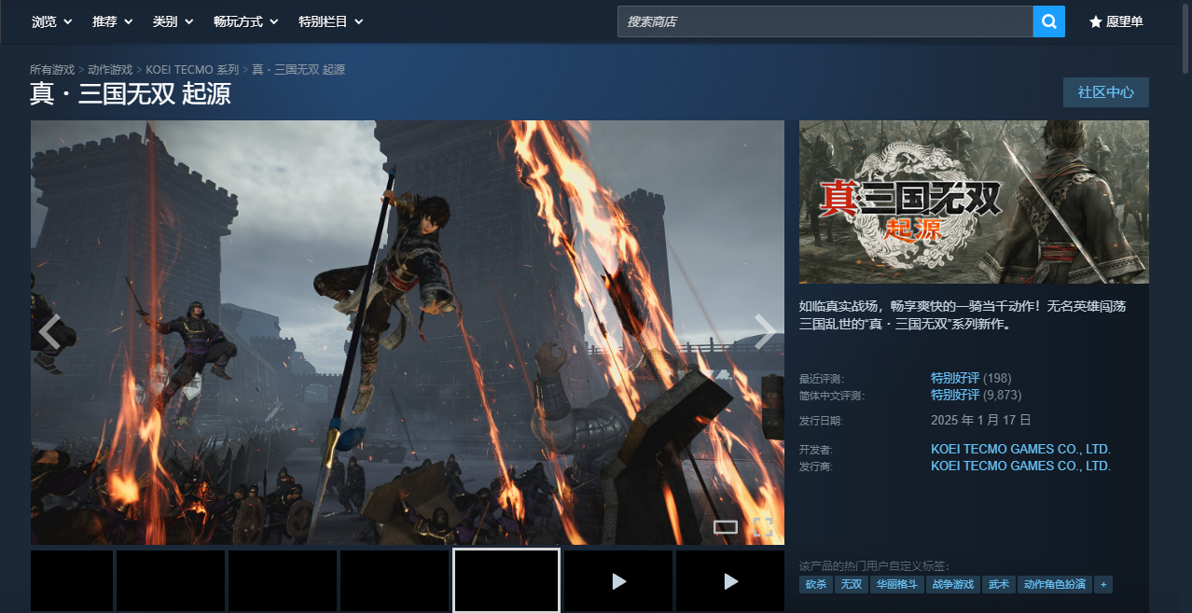The image size is (1192, 613).
Task: Go to 动作游戏 breadcrumb
Action: (110, 70)
